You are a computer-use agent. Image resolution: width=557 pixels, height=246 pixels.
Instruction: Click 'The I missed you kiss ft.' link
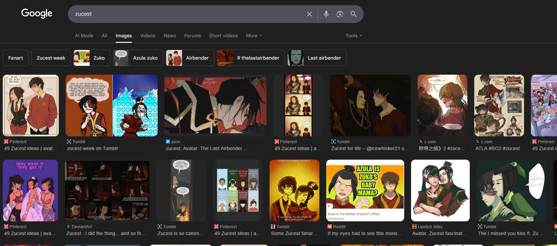click(510, 233)
